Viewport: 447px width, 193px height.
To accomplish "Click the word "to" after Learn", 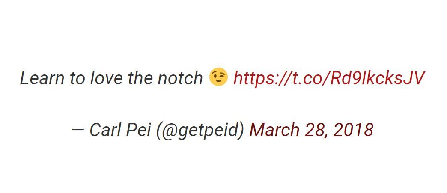I will point(77,78).
